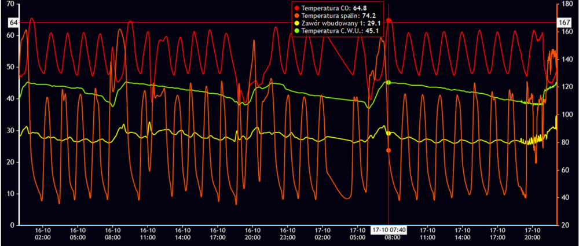Click the 16-10 20:00 time axis label
The width and height of the screenshot is (579, 246).
tap(253, 233)
